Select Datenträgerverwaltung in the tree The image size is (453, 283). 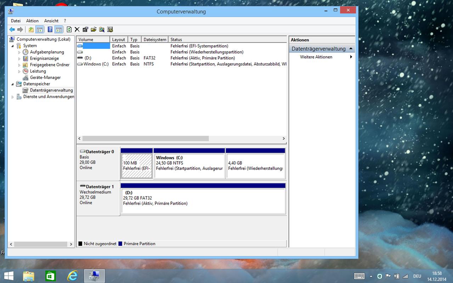coord(51,90)
